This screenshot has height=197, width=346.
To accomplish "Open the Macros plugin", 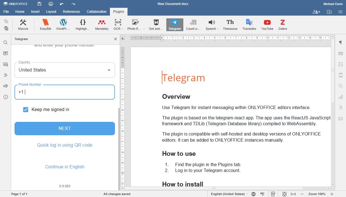I will [x=23, y=25].
